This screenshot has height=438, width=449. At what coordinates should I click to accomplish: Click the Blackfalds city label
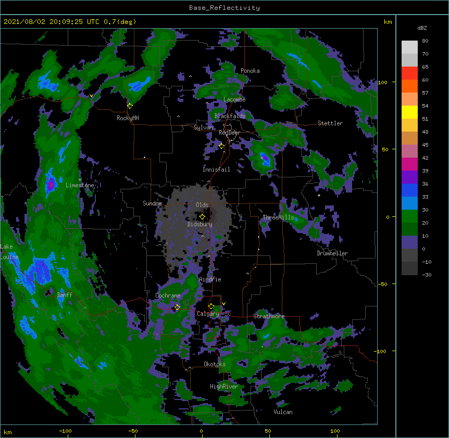point(230,116)
